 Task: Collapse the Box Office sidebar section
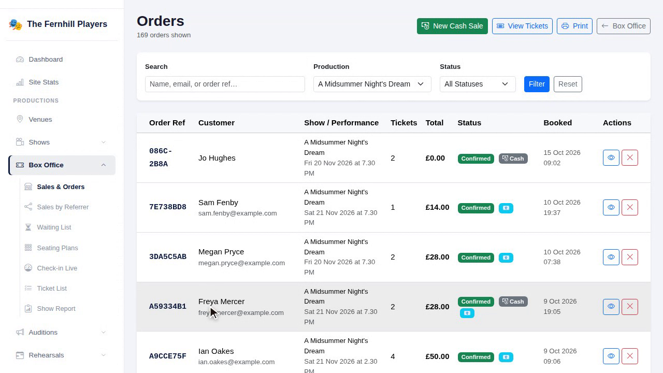(x=62, y=165)
